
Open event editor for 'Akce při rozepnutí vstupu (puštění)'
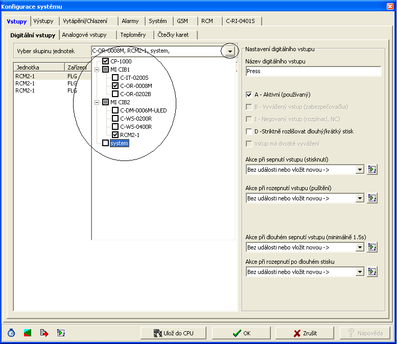pyautogui.click(x=372, y=198)
